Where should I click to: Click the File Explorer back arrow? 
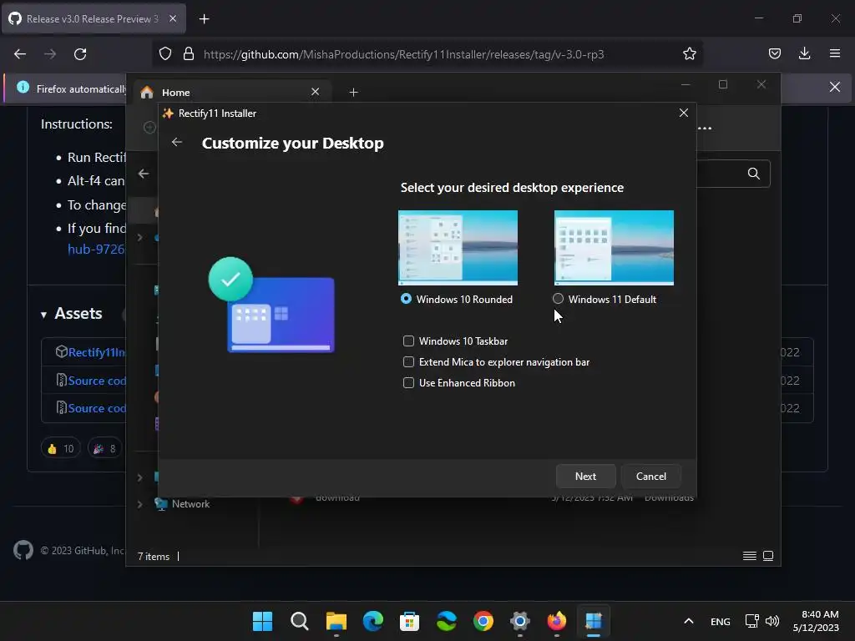pyautogui.click(x=144, y=174)
